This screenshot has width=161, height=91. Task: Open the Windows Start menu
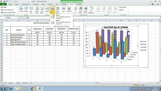[3, 89]
